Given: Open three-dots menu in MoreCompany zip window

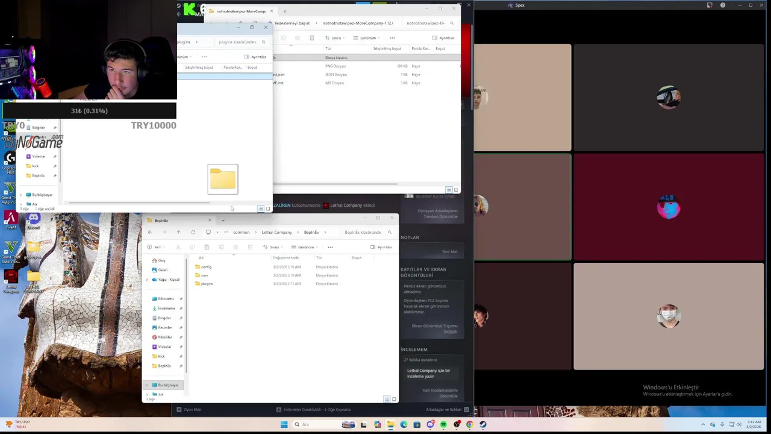Looking at the screenshot, I should click(392, 38).
